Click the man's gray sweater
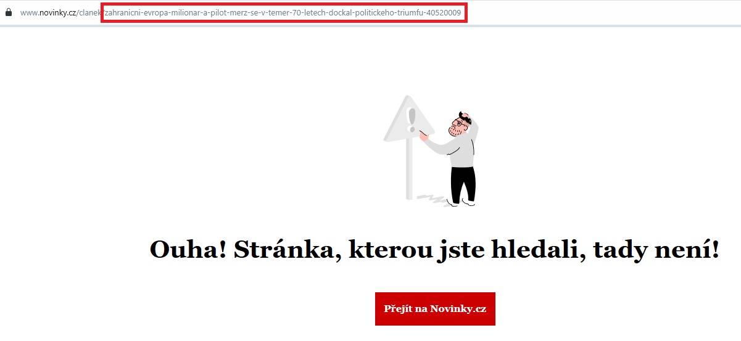741x341 pixels. (x=455, y=151)
